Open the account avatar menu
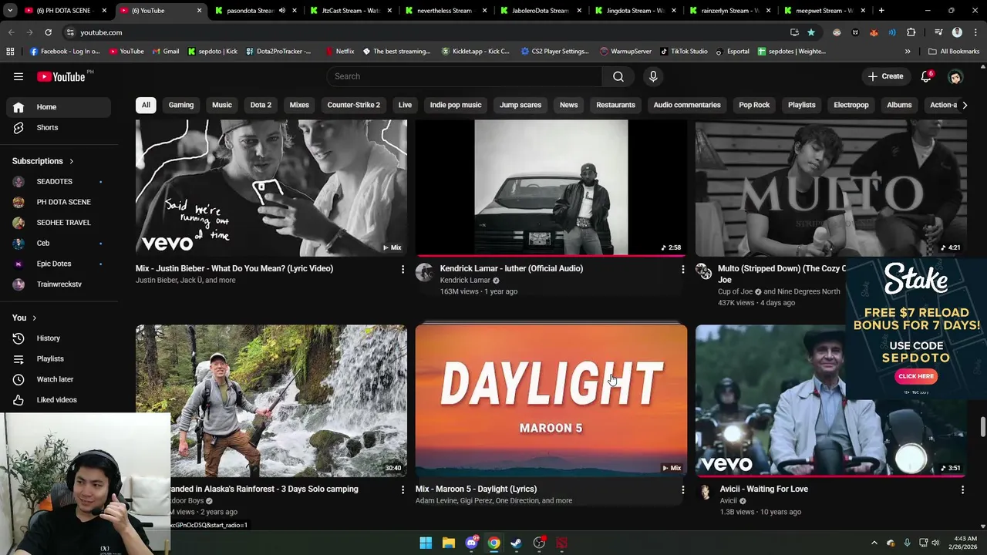Screen dimensions: 987x555 (955, 76)
